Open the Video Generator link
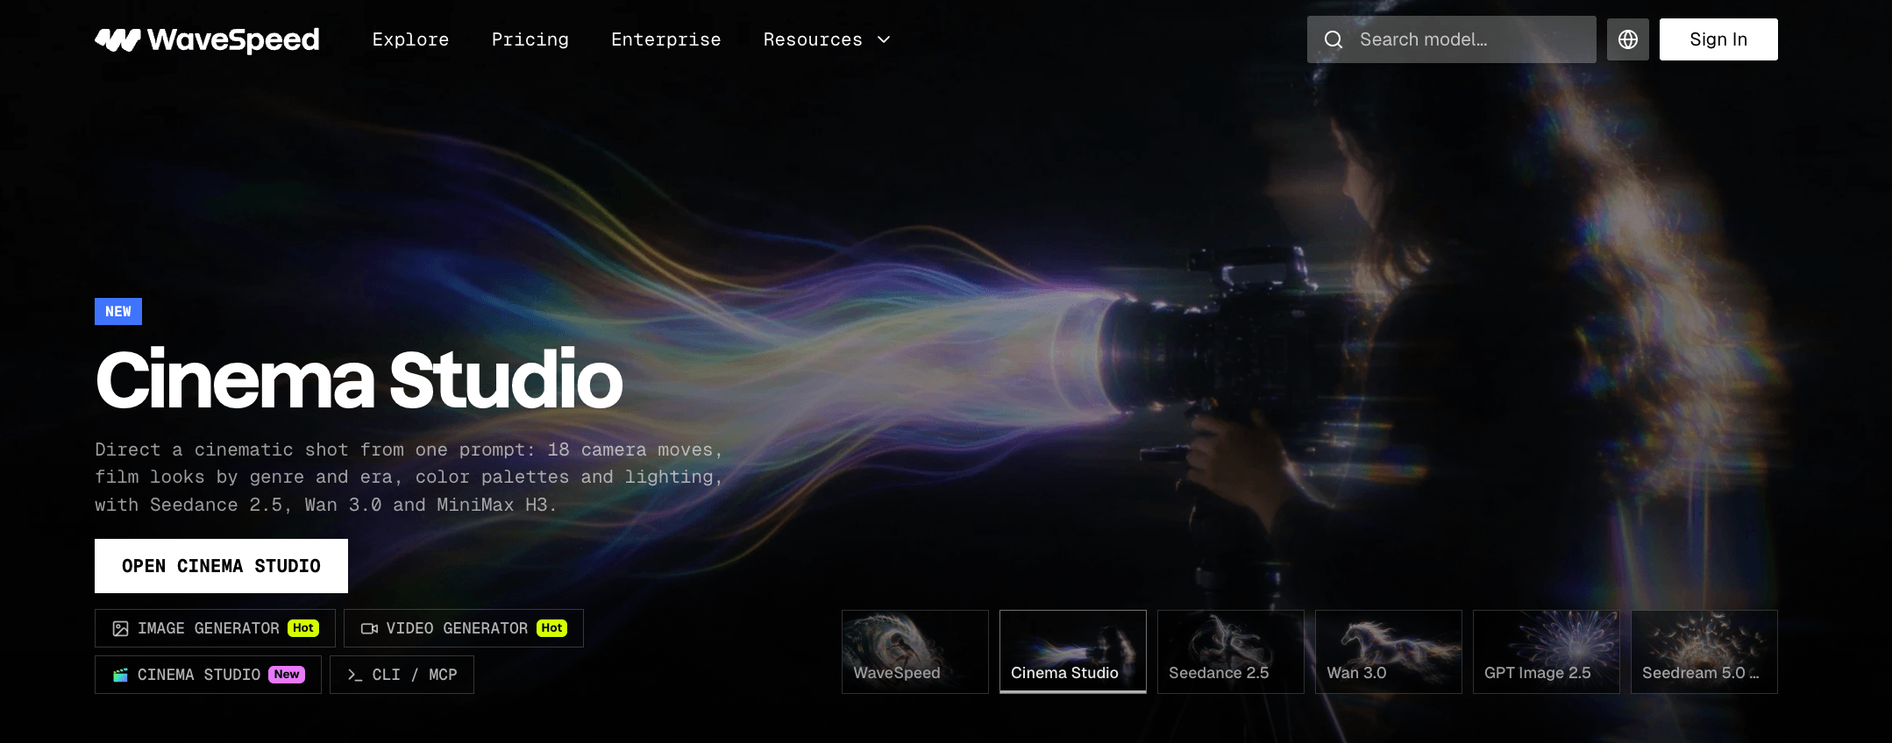The width and height of the screenshot is (1892, 743). [x=464, y=628]
